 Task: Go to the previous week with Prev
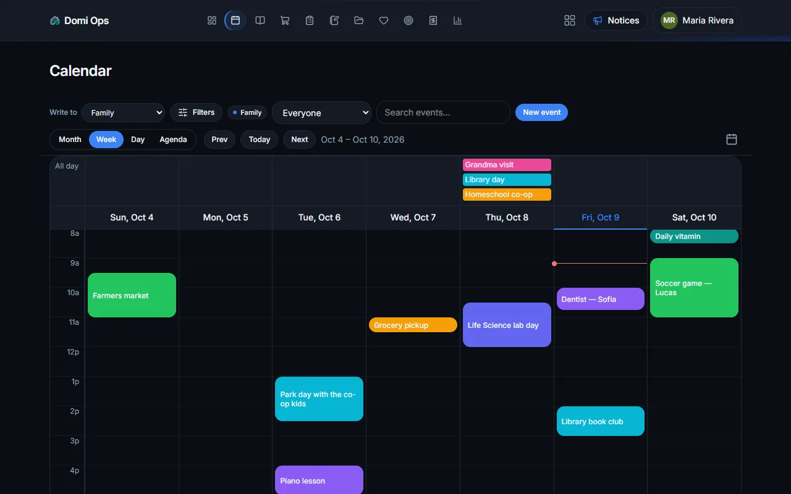click(219, 140)
